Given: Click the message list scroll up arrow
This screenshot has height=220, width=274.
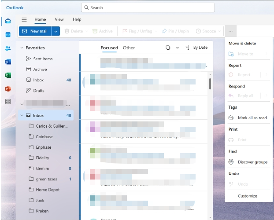Looking at the screenshot, I should (x=210, y=74).
